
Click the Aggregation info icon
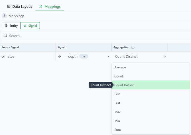click(133, 47)
